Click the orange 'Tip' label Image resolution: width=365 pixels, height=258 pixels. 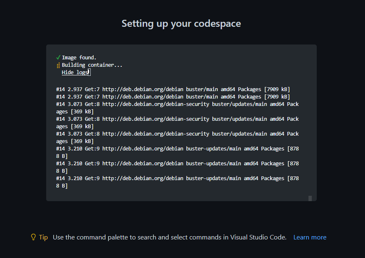click(43, 237)
